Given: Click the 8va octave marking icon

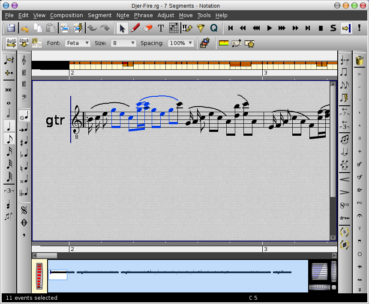Looking at the screenshot, I should [345, 205].
